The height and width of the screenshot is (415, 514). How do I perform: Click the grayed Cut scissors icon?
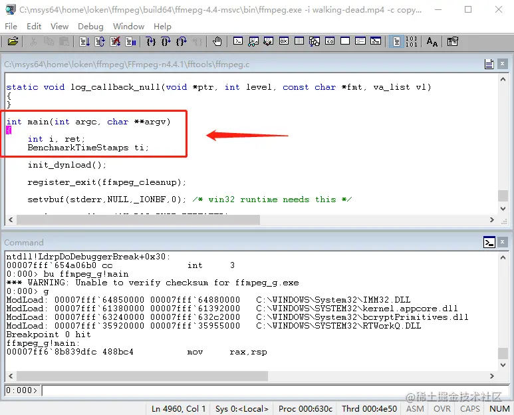coord(33,42)
